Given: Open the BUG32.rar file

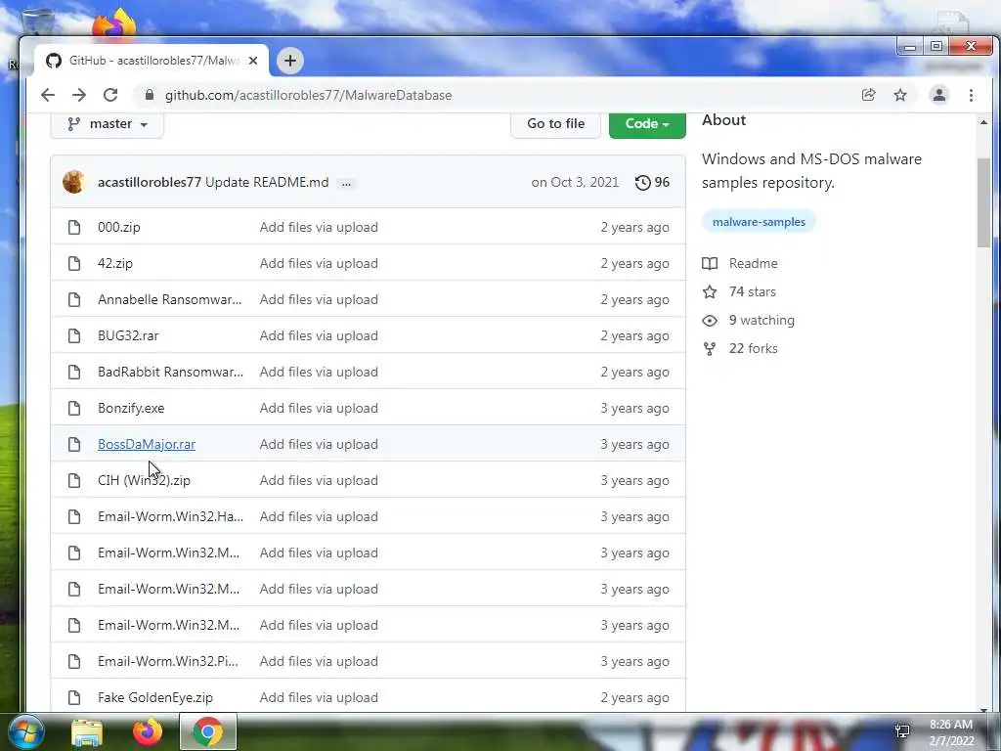Looking at the screenshot, I should click(x=128, y=336).
